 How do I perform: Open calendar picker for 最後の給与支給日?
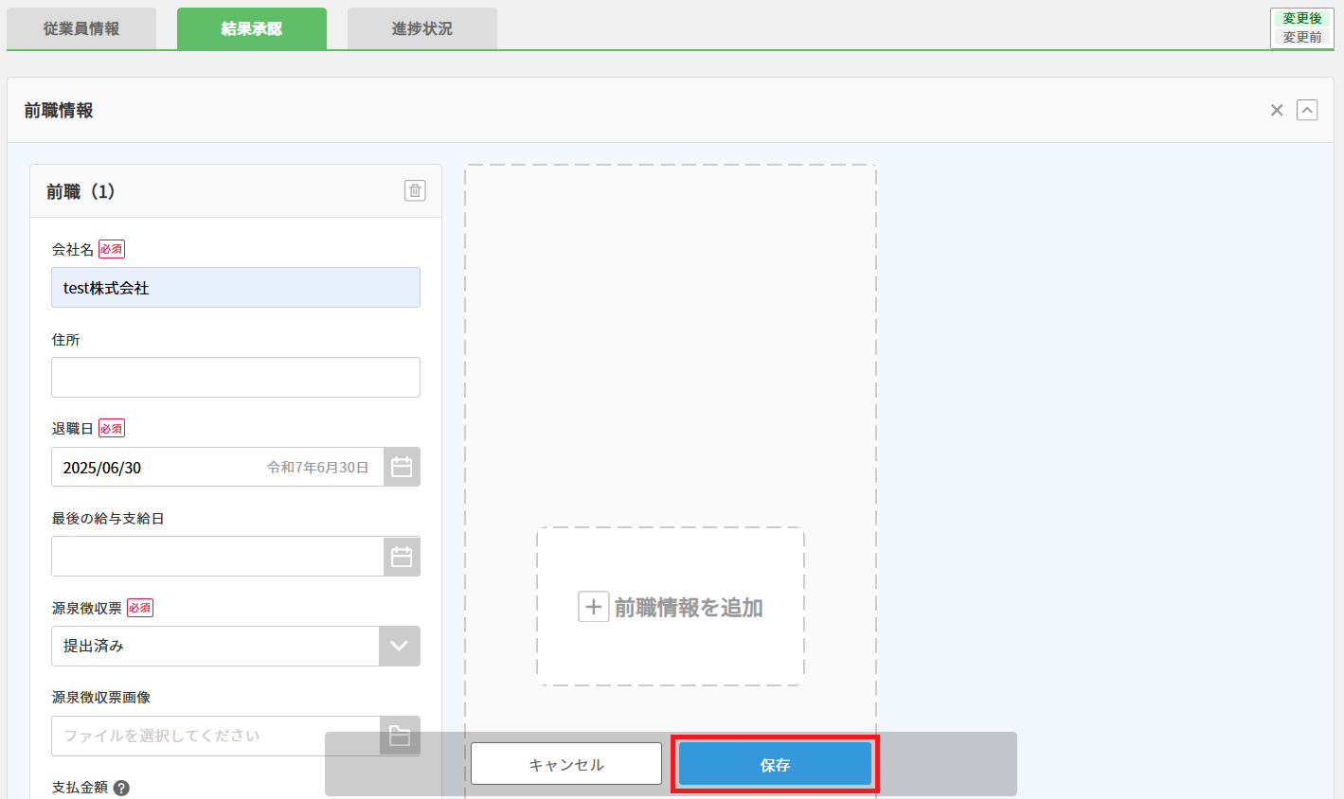click(x=402, y=557)
